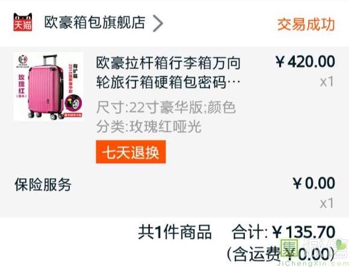Screen dimensions: 349x267
Task: Tap the 玫瑰红 color label on thumbnail
Action: 22,85
